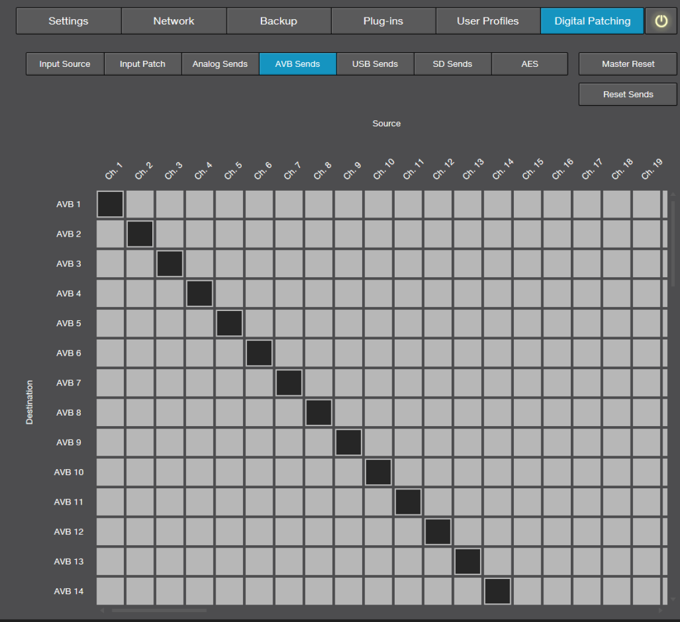Open the User Profiles tab

pyautogui.click(x=488, y=21)
